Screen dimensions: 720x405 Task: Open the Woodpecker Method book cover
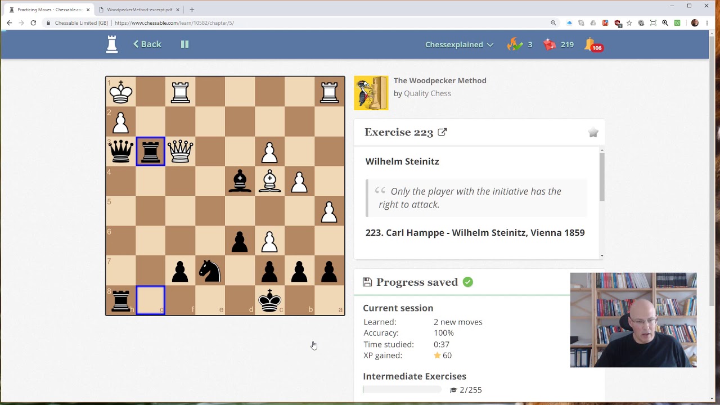pyautogui.click(x=371, y=93)
